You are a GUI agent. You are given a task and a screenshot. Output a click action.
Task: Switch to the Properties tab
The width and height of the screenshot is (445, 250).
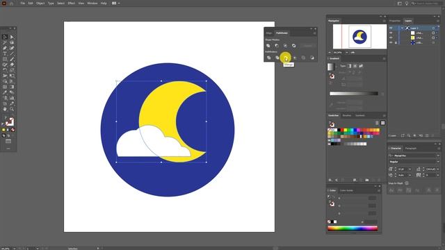[x=395, y=21]
